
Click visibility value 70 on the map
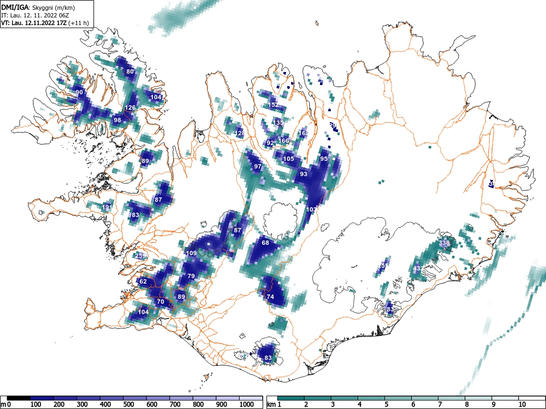coord(161,302)
